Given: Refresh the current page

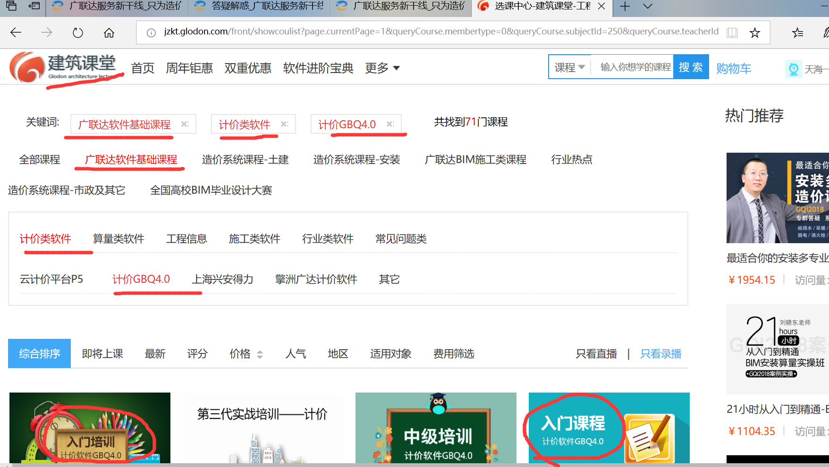Looking at the screenshot, I should pos(78,33).
